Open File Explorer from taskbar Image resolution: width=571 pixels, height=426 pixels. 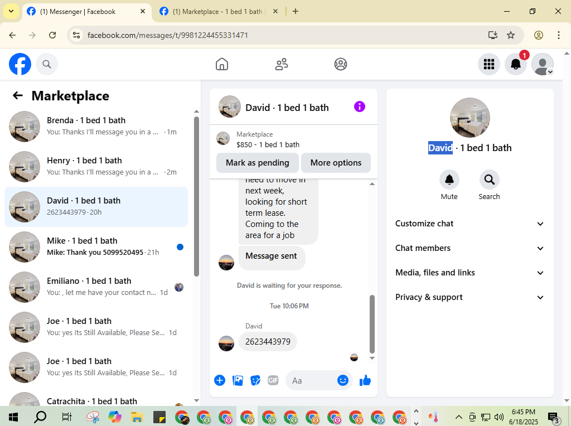tap(137, 417)
